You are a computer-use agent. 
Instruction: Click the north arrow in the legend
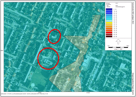[x=118, y=42]
